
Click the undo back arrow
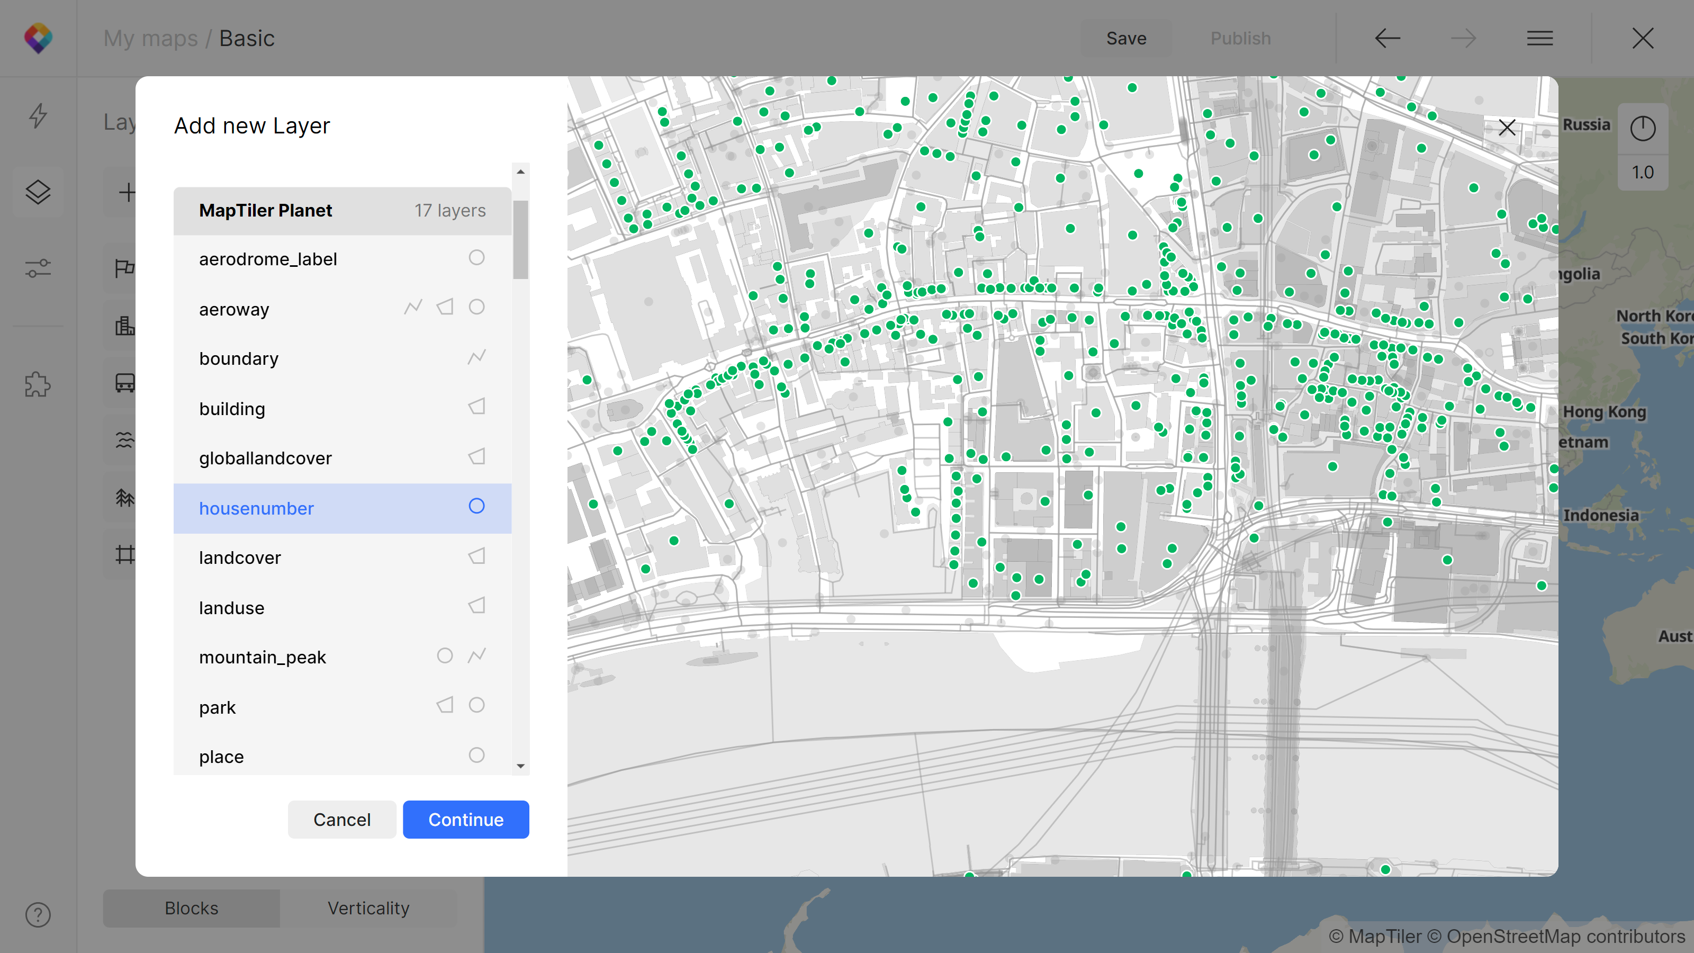click(x=1387, y=38)
